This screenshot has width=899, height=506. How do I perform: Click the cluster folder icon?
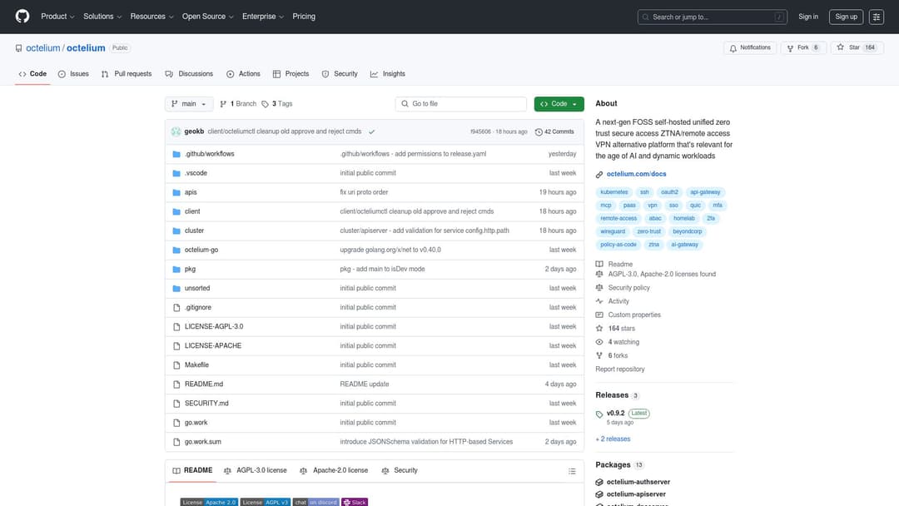click(176, 231)
